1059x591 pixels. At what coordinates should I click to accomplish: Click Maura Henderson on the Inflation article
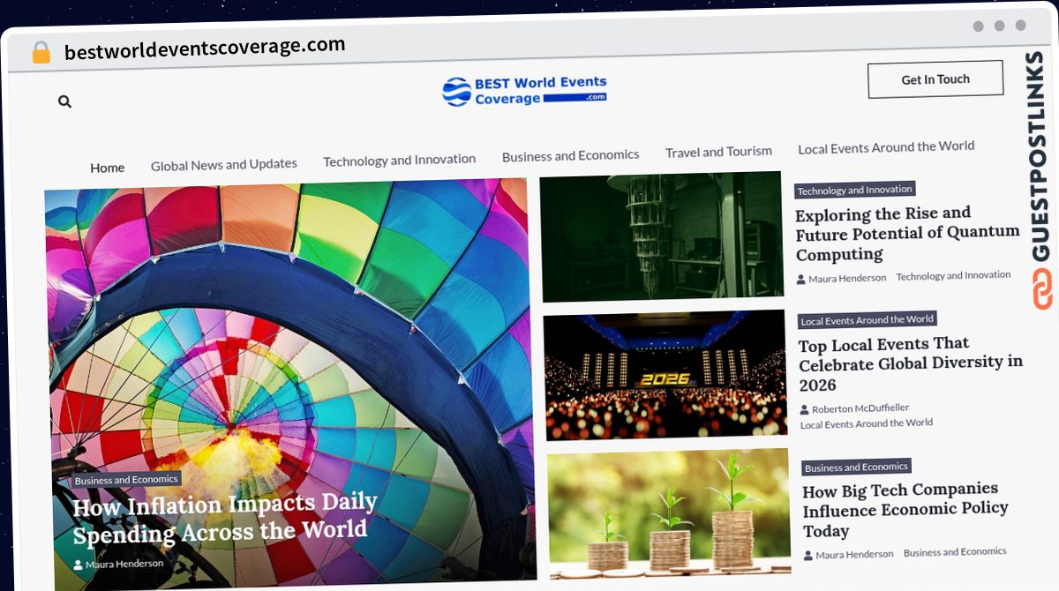click(x=124, y=564)
